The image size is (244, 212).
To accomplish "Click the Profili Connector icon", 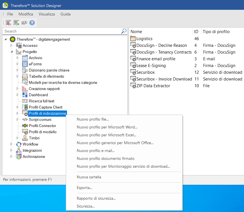I will [x=25, y=126].
